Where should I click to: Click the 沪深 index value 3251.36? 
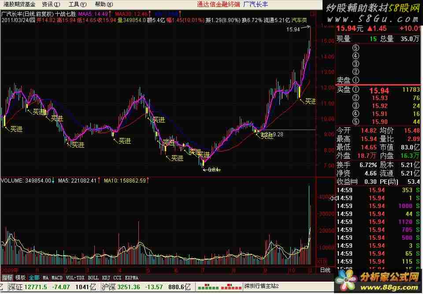coord(129,287)
